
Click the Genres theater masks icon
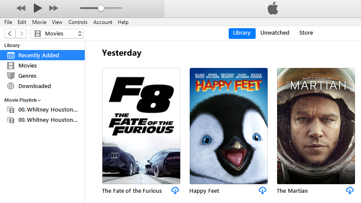coord(11,76)
